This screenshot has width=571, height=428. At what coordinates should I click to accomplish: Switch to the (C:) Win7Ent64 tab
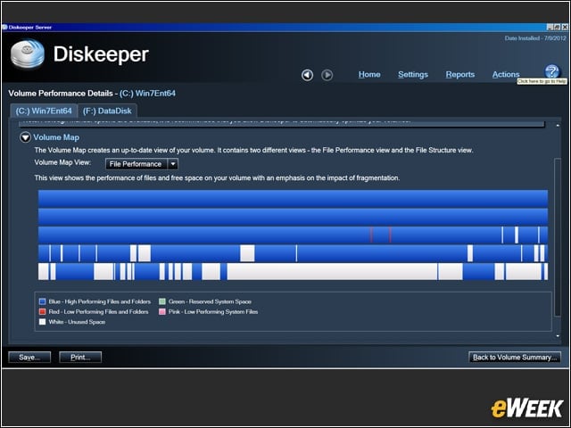click(x=44, y=111)
